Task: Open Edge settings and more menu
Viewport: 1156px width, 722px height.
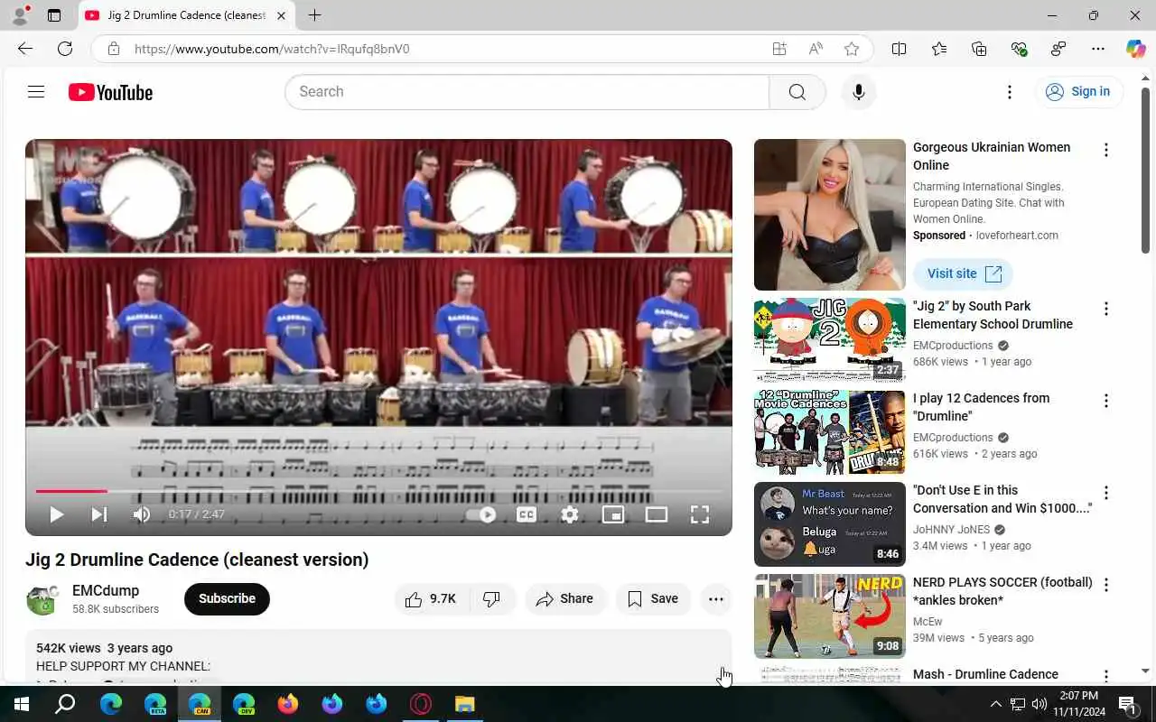Action: tap(1098, 49)
